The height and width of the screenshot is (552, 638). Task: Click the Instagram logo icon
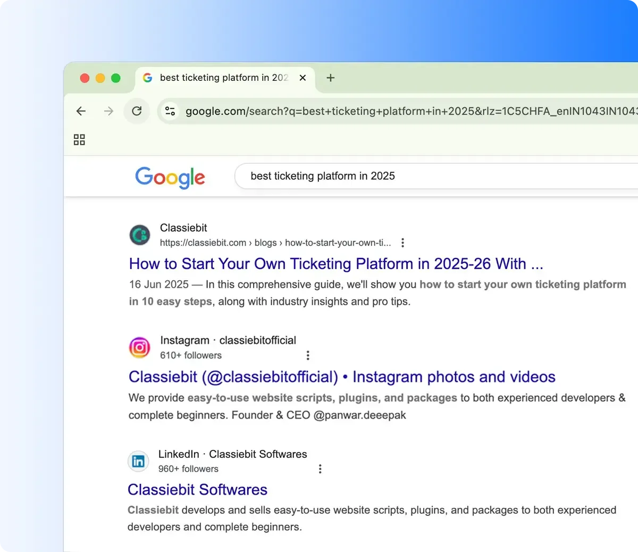(140, 348)
